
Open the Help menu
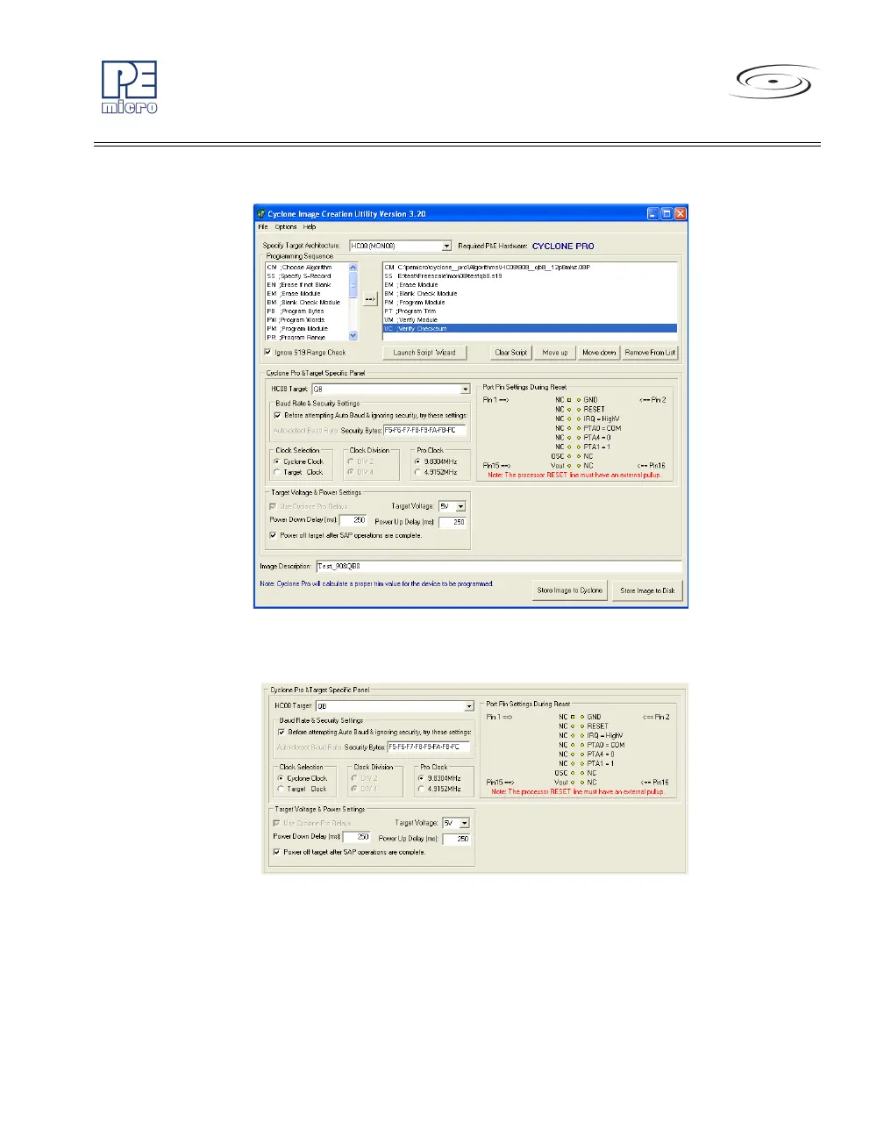tap(310, 226)
